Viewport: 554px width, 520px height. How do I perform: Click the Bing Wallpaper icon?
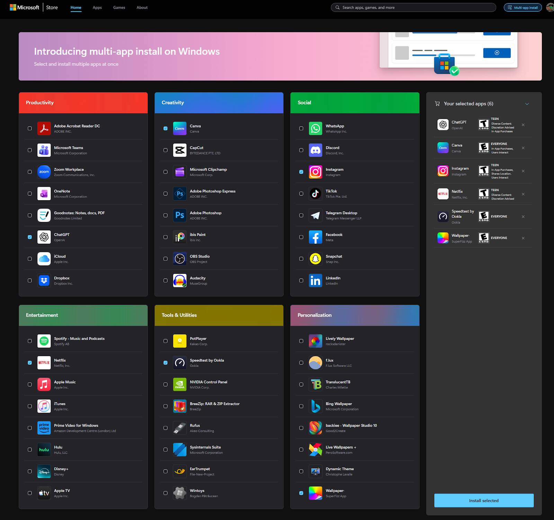click(315, 406)
